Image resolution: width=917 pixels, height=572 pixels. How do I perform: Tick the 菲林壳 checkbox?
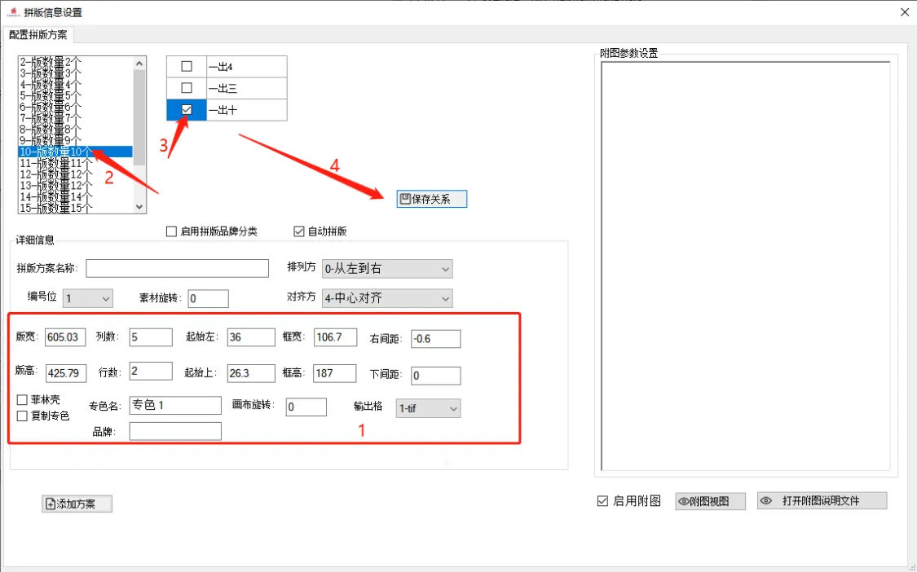coord(22,400)
